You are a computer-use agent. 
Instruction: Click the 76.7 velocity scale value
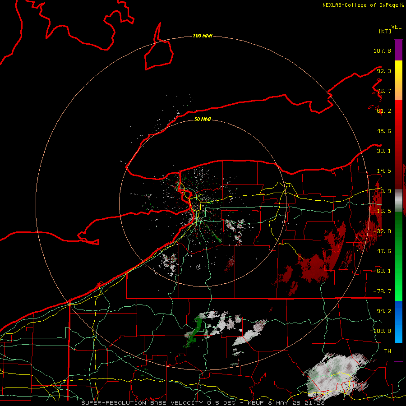384,91
